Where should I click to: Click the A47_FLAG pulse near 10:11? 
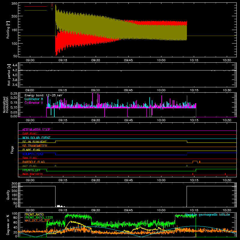[187, 166]
